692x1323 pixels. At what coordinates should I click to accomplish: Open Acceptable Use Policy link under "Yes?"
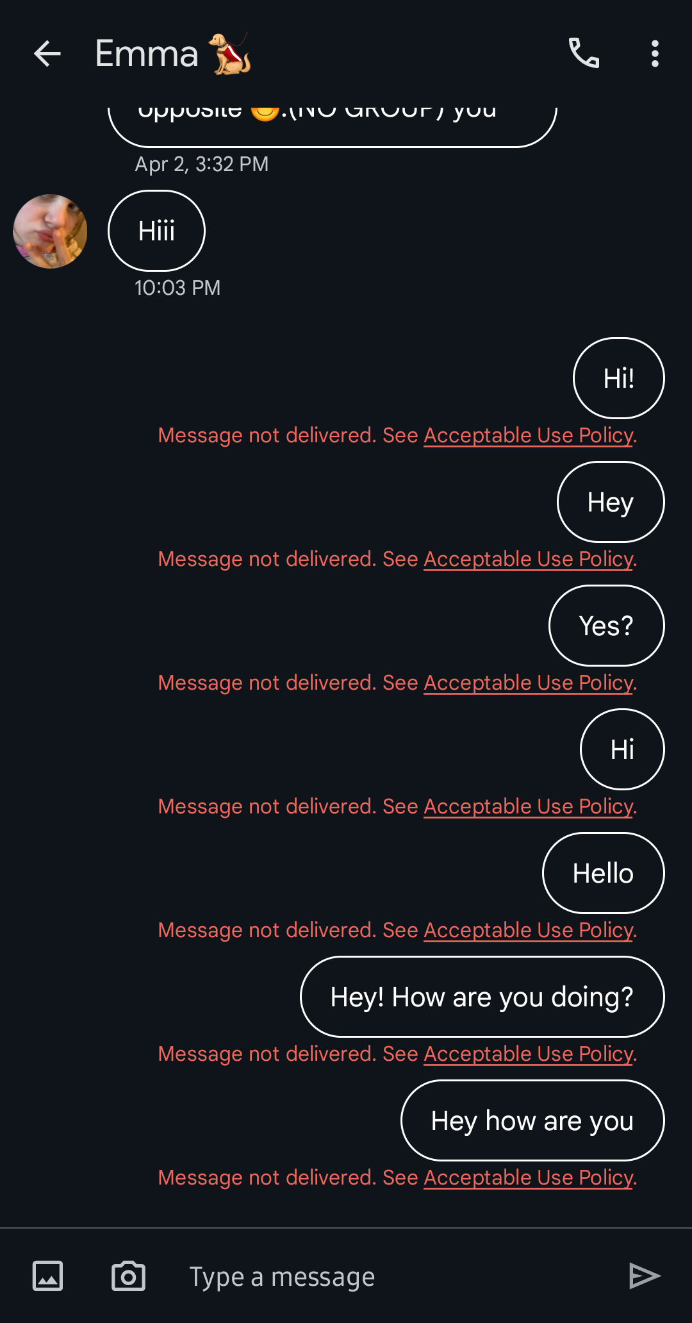tap(529, 683)
